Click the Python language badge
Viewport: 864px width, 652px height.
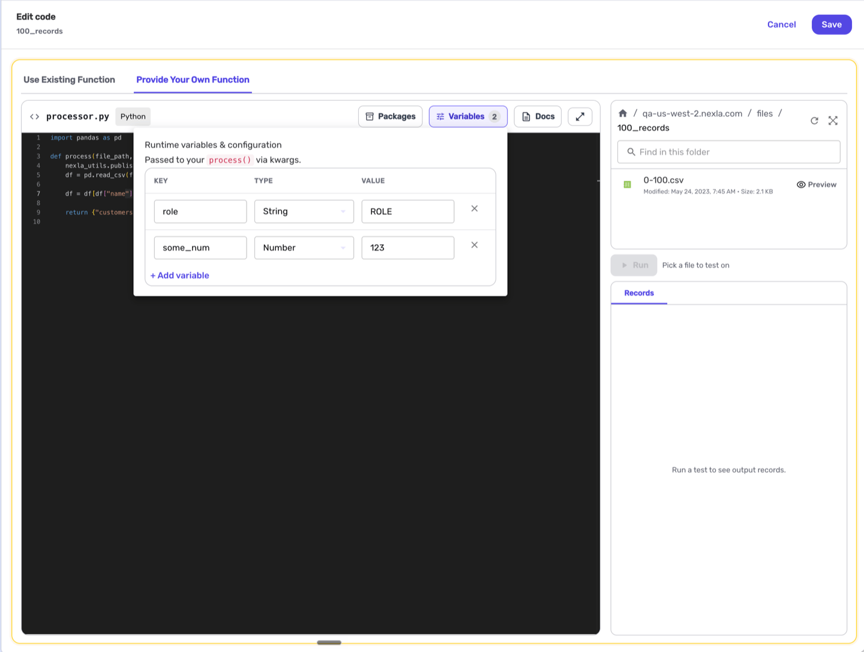(x=133, y=116)
